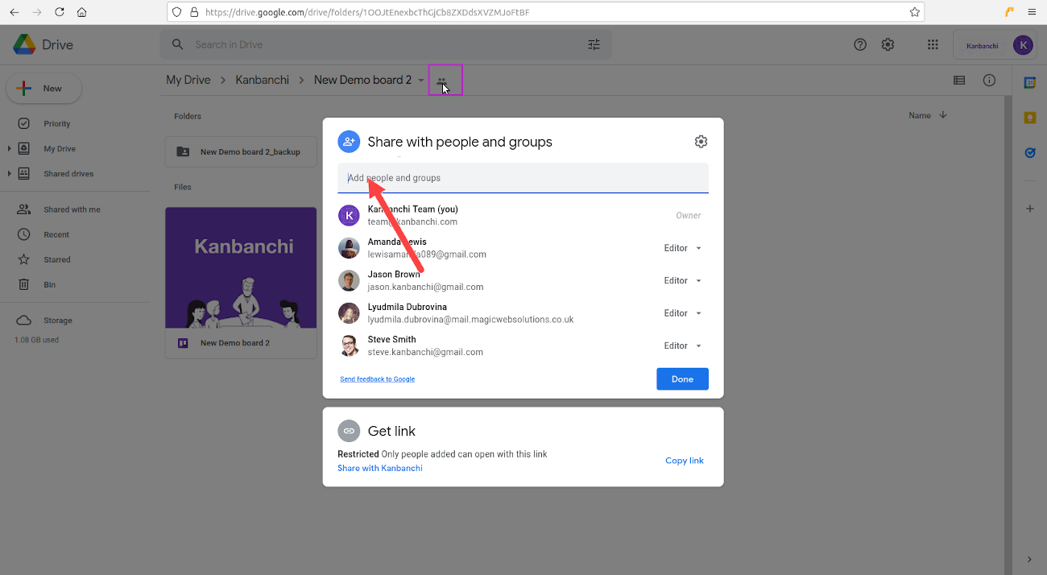Screen dimensions: 1047x575
Task: Click Kanbanchi in the breadcrumb
Action: click(262, 80)
